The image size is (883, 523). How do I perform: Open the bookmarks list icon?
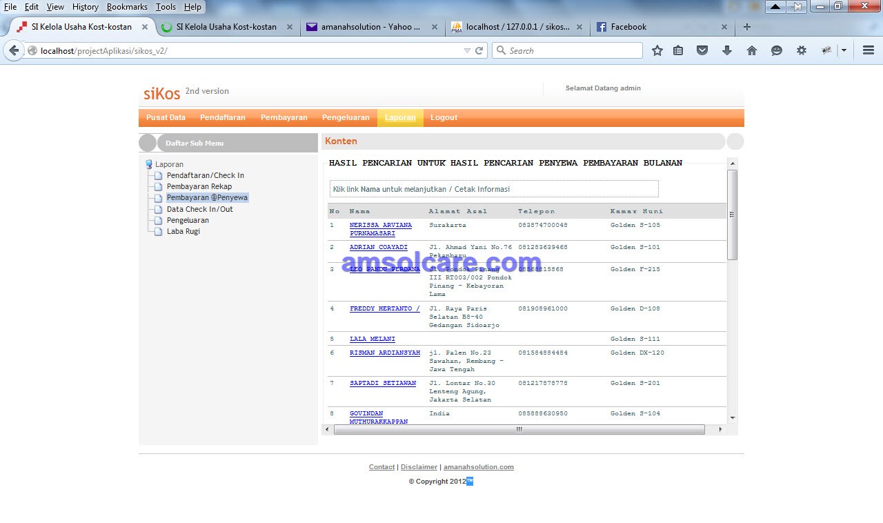(678, 50)
